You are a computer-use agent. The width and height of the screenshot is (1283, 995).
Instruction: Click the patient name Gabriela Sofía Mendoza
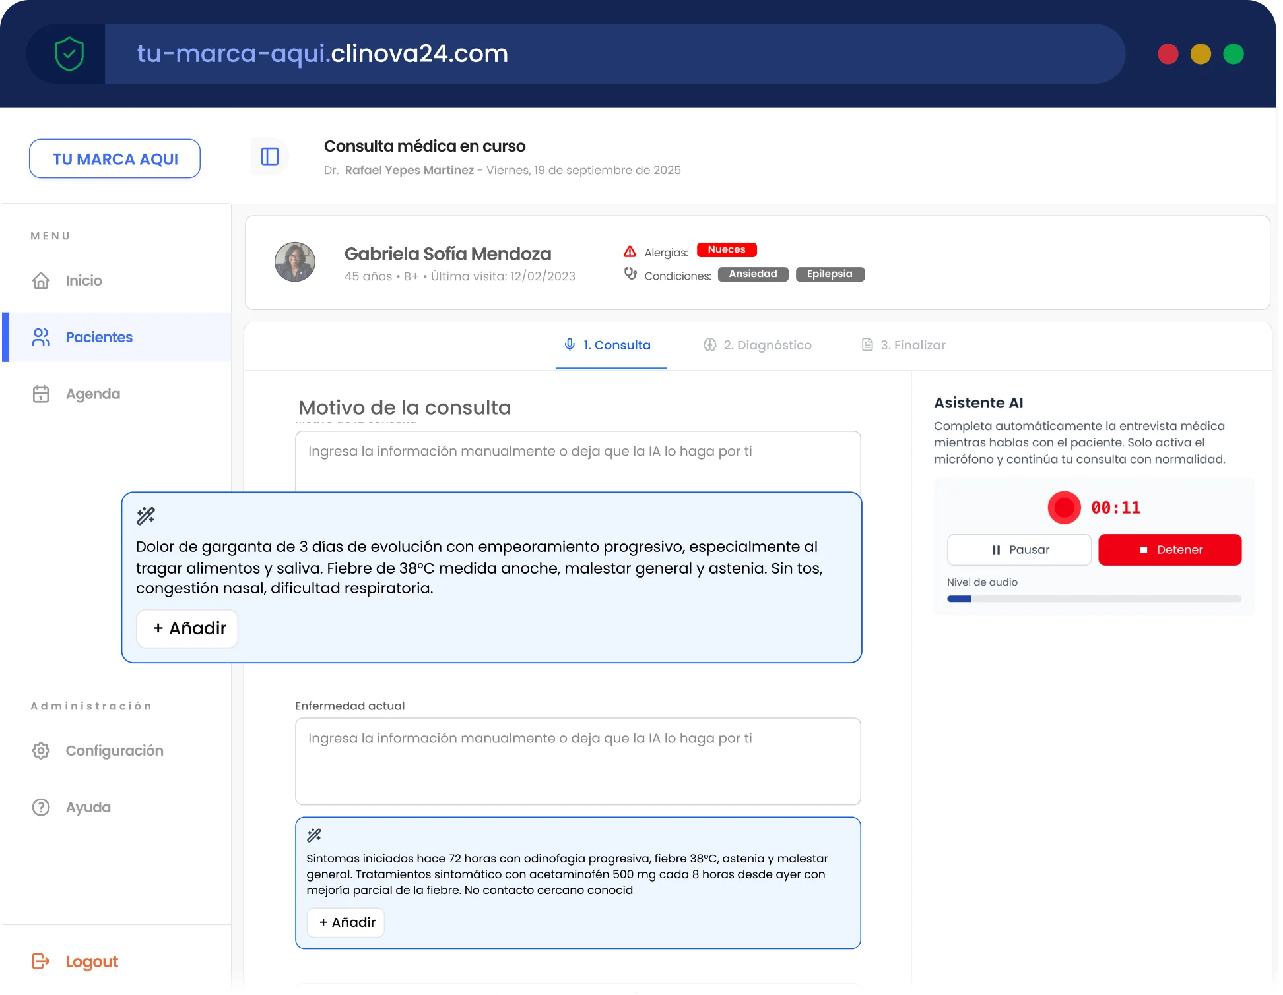pos(448,255)
